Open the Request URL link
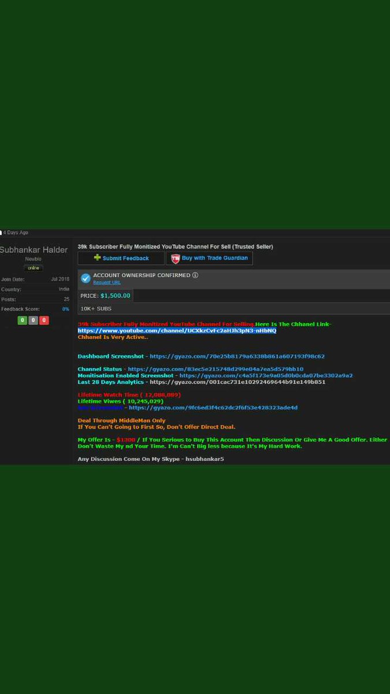390x694 pixels. coord(107,282)
